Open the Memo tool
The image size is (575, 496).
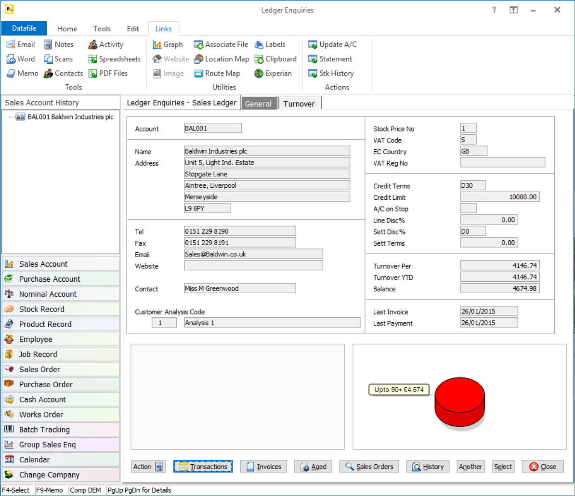coord(22,73)
